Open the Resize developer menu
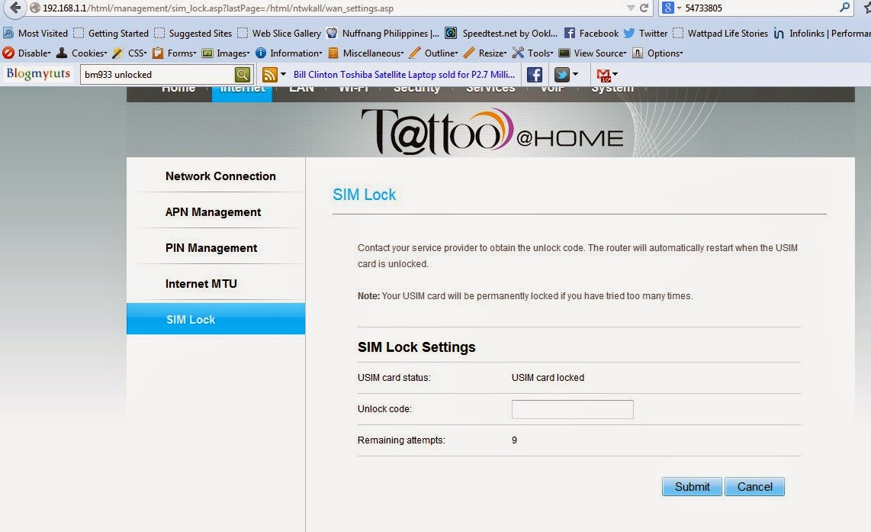 coord(486,53)
